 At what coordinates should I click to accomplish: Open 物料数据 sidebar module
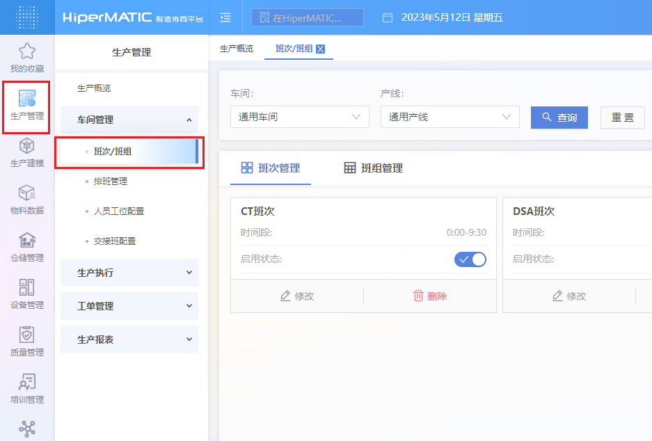coord(27,200)
